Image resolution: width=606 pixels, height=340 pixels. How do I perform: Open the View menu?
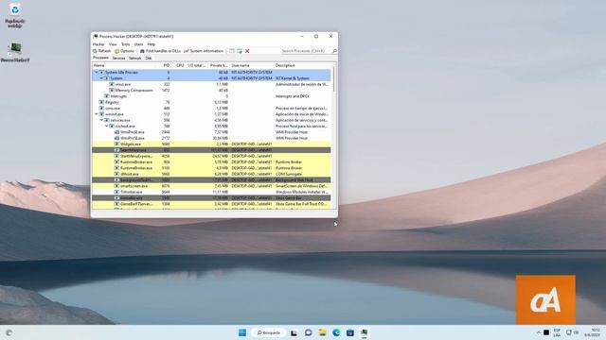(x=113, y=44)
